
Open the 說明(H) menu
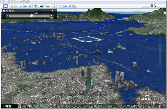tap(25, 1)
